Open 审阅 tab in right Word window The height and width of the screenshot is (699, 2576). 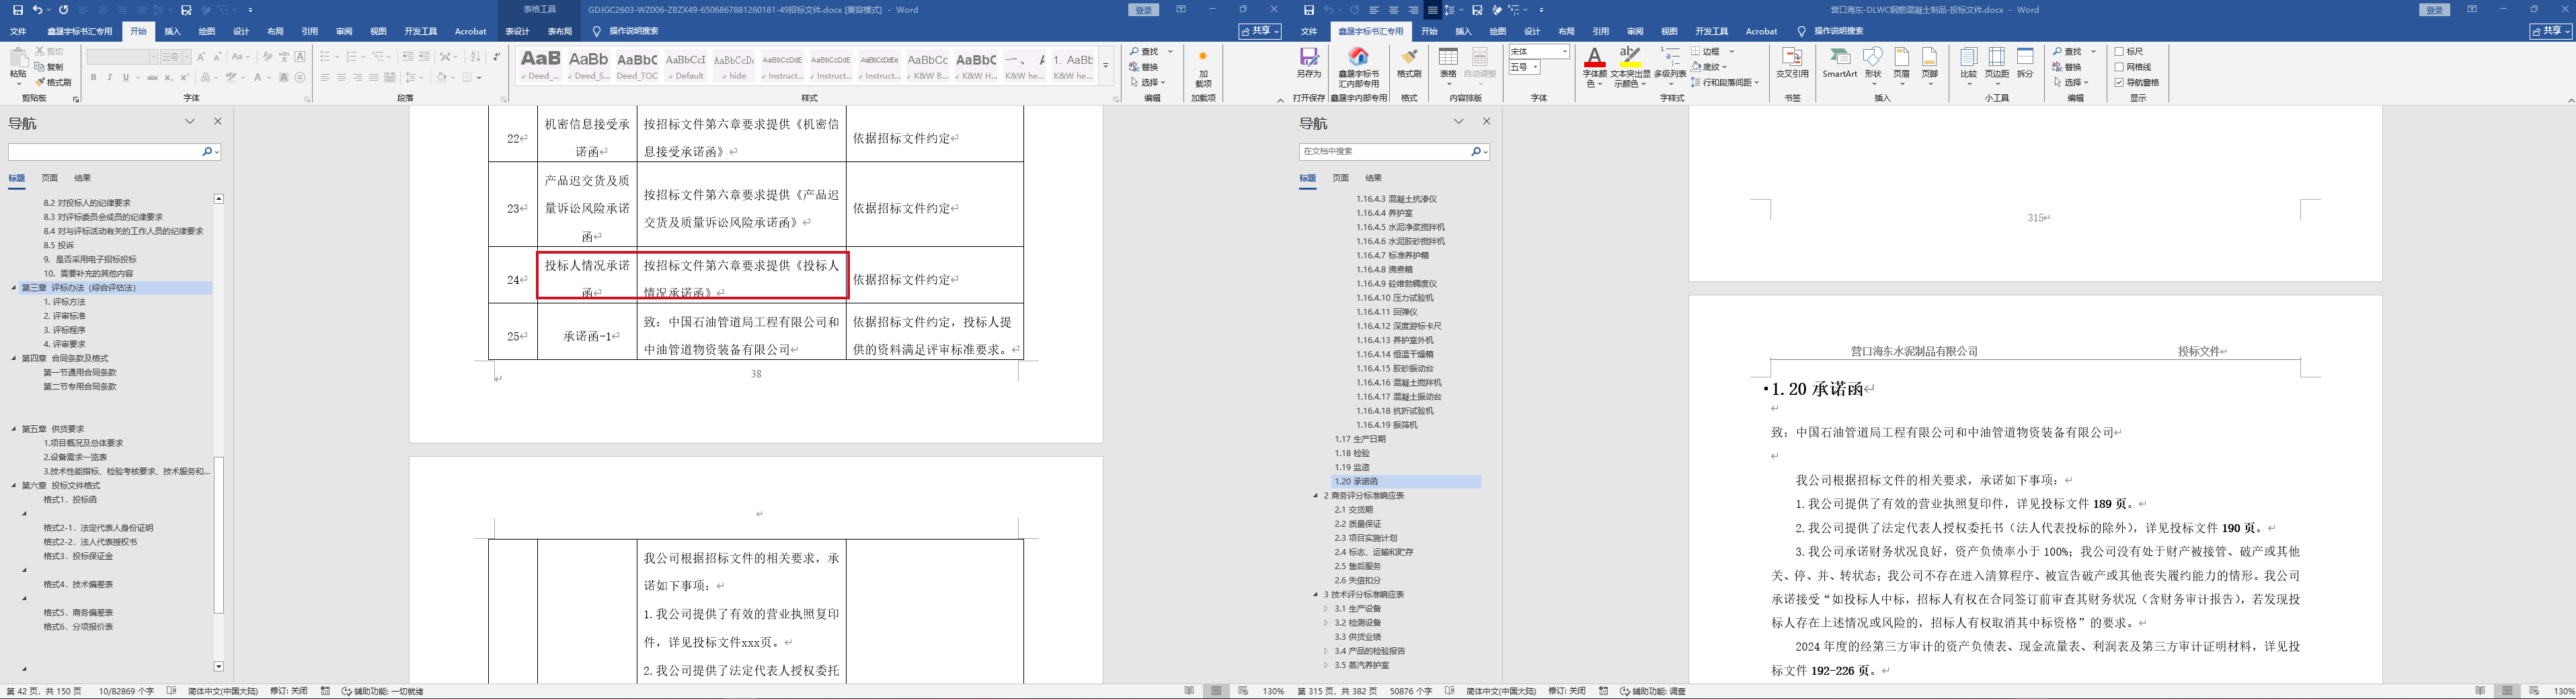pyautogui.click(x=1635, y=32)
